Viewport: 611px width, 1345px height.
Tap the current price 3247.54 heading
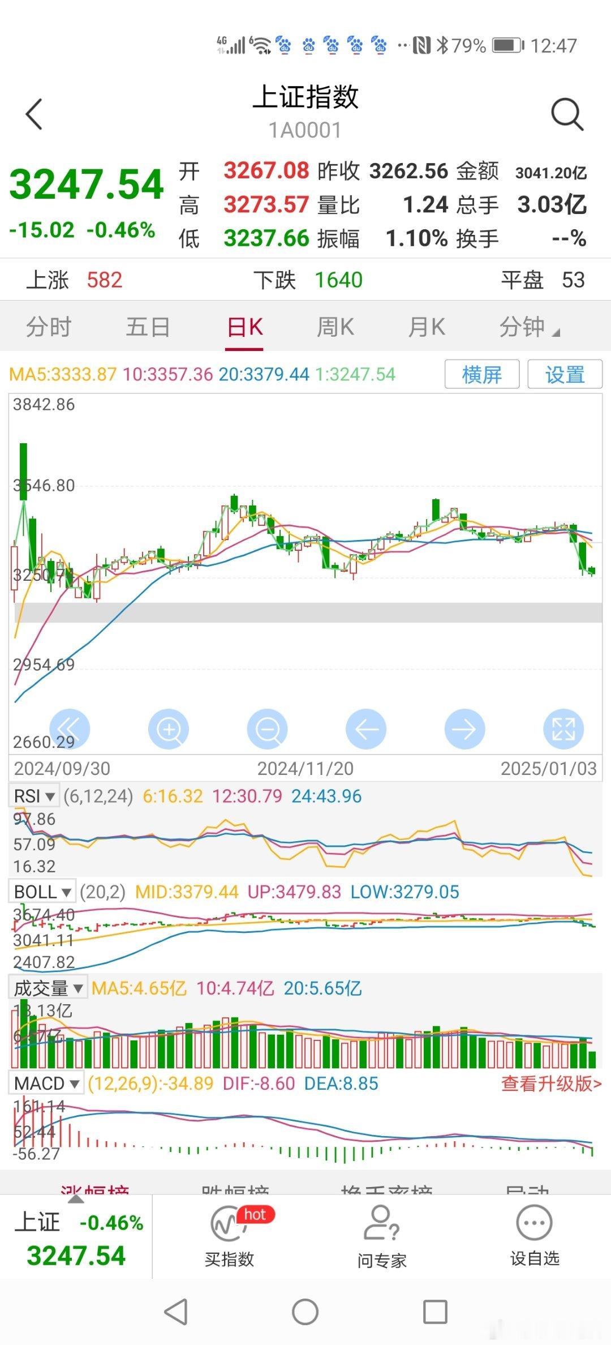[x=87, y=185]
